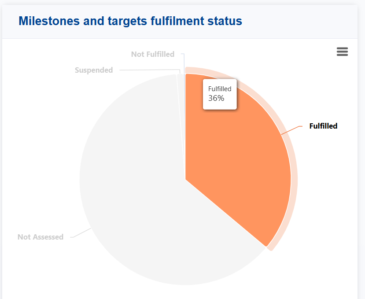Screen dimensions: 365x299
Task: Click the bold Fulfilled data label
Action: [x=323, y=126]
